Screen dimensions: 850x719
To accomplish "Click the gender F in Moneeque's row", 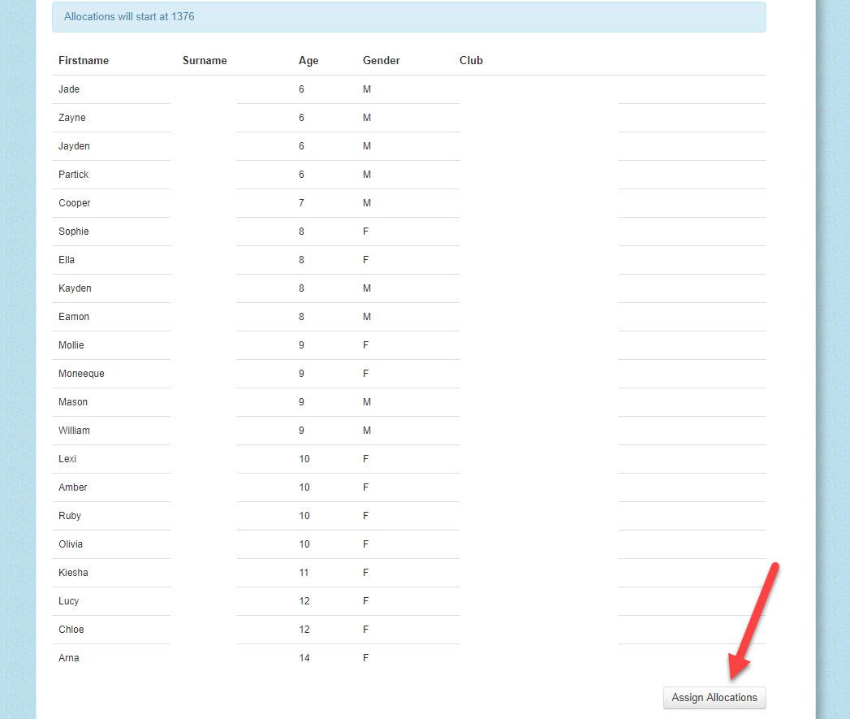I will pyautogui.click(x=366, y=374).
